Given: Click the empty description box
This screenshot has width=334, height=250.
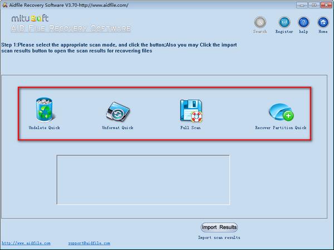Looking at the screenshot, I should point(143,180).
